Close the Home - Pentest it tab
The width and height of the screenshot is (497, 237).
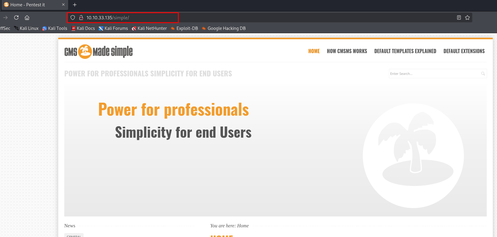[x=63, y=5]
